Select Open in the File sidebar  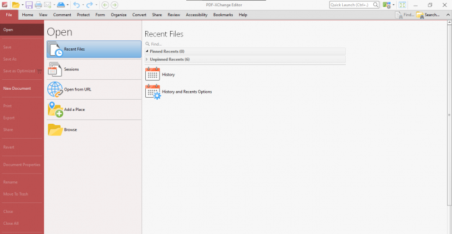click(x=22, y=30)
